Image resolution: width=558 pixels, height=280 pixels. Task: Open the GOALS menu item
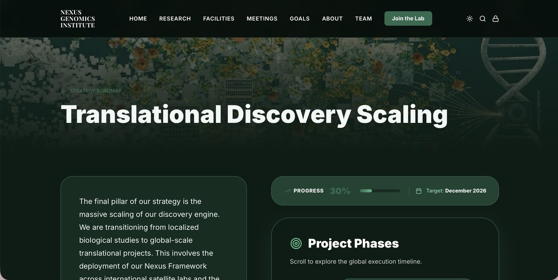point(299,19)
